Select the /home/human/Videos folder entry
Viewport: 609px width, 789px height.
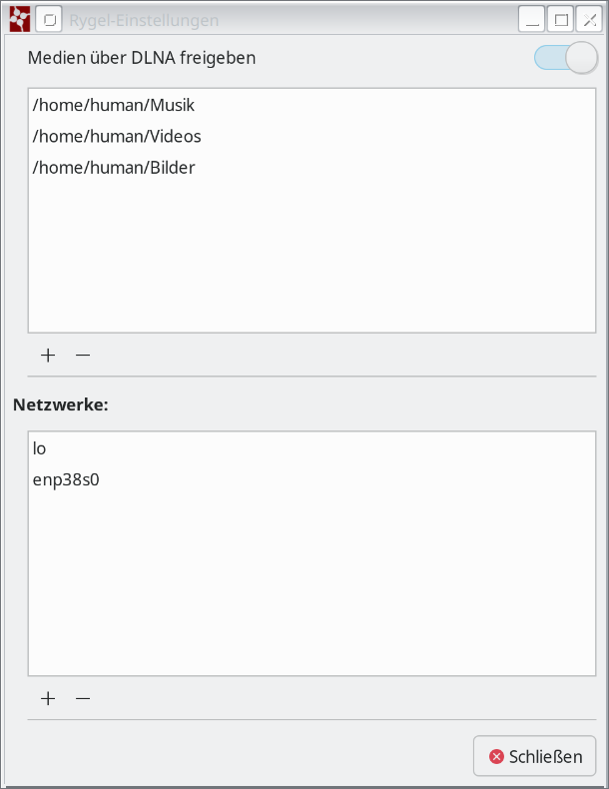coord(117,136)
